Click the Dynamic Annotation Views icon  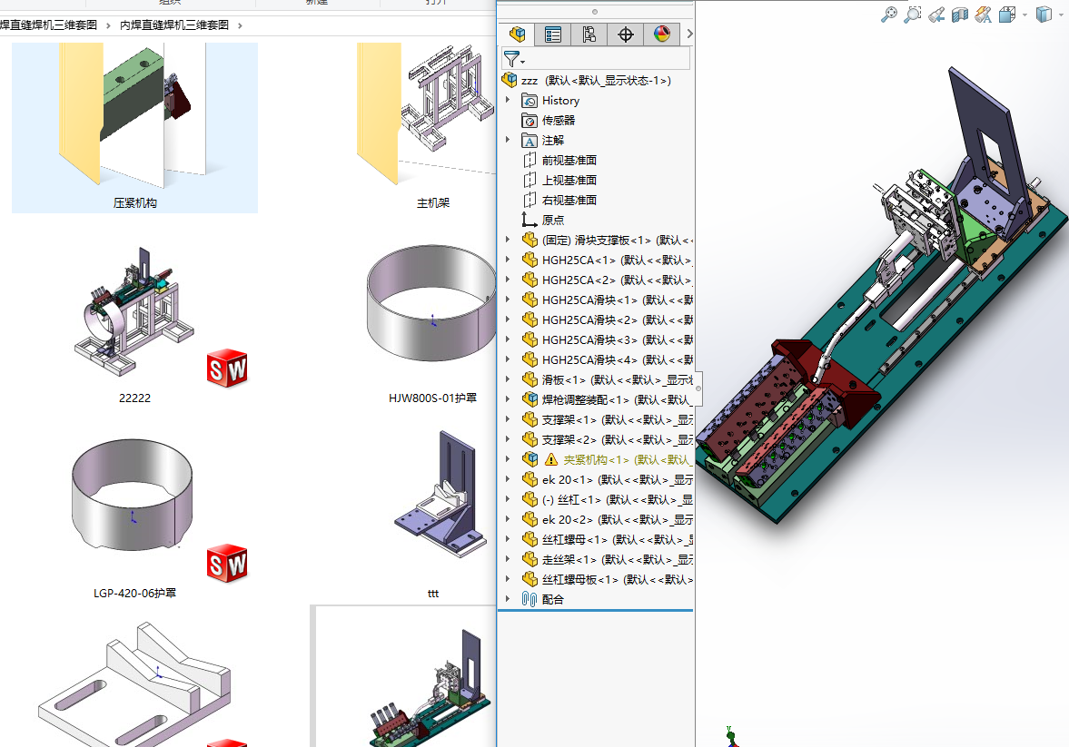[983, 15]
